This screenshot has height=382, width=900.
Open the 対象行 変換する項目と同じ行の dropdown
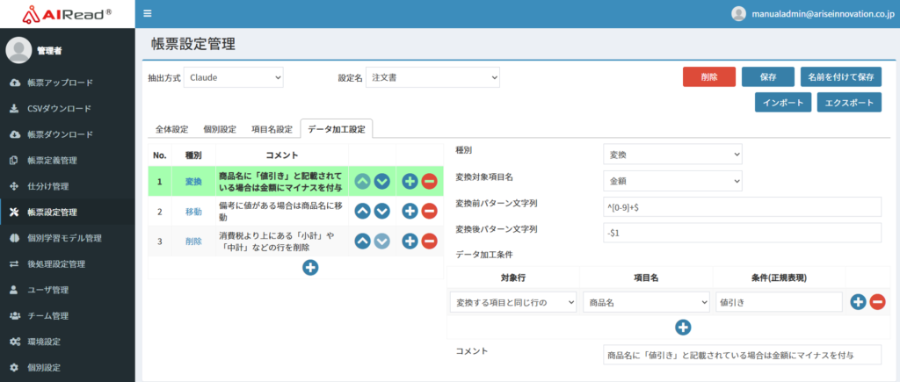[x=513, y=302]
